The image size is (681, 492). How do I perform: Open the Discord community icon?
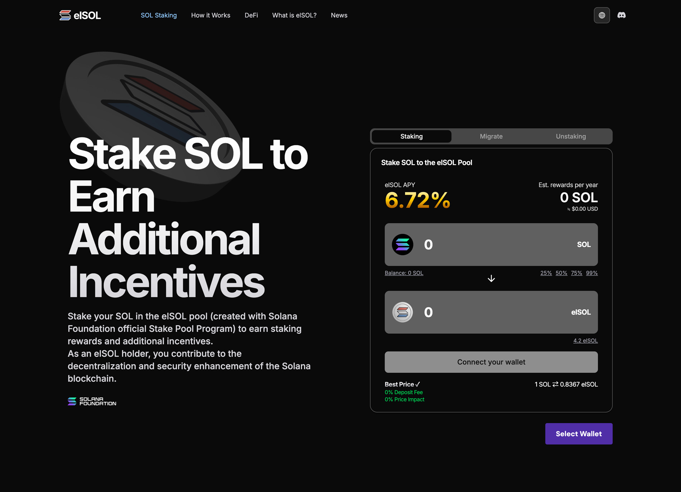(x=621, y=15)
